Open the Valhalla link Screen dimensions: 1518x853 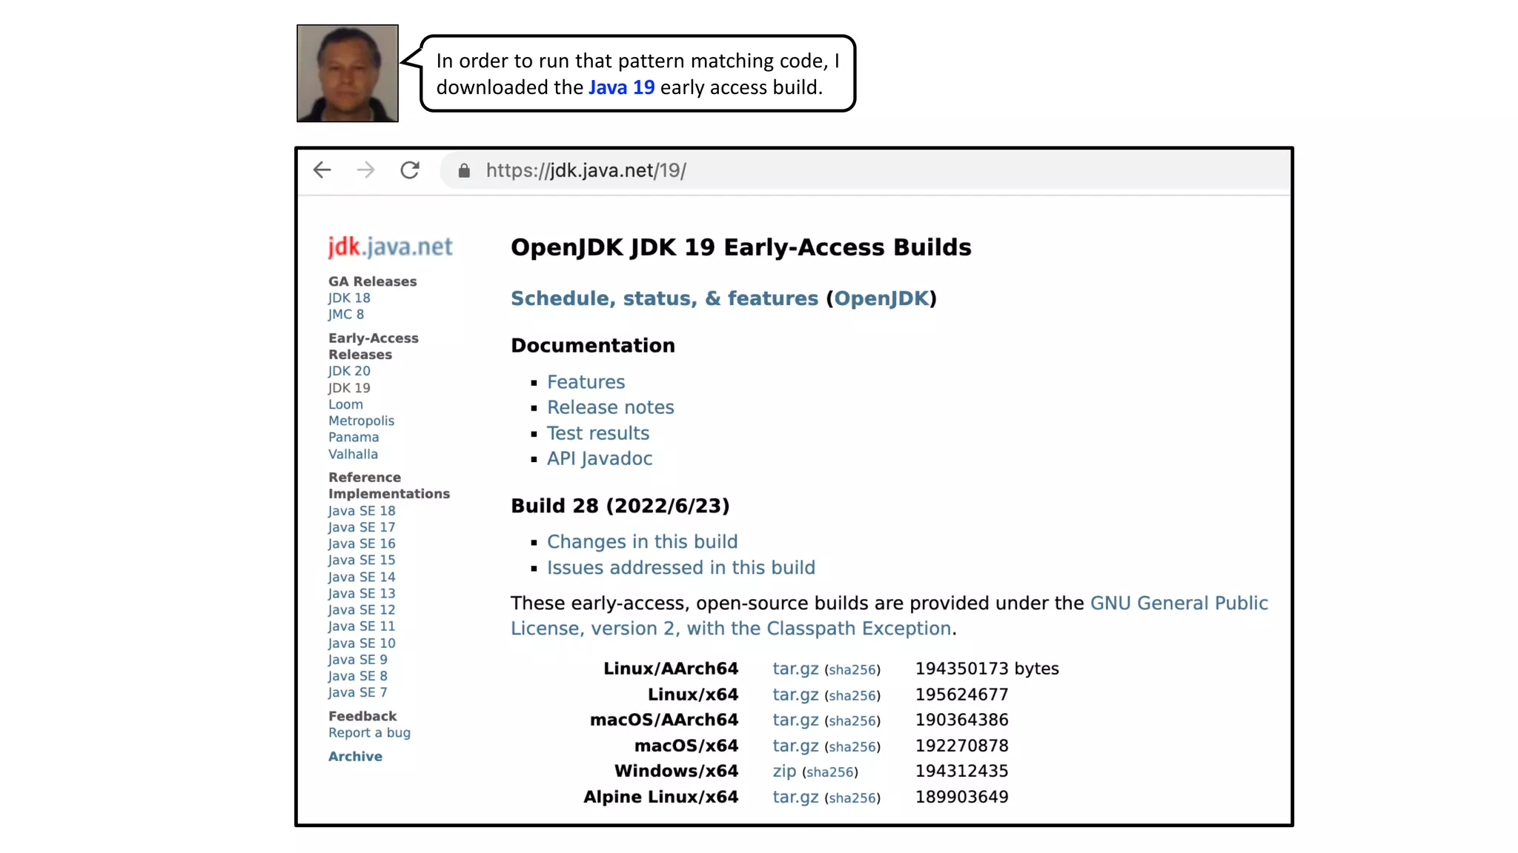pyautogui.click(x=353, y=454)
